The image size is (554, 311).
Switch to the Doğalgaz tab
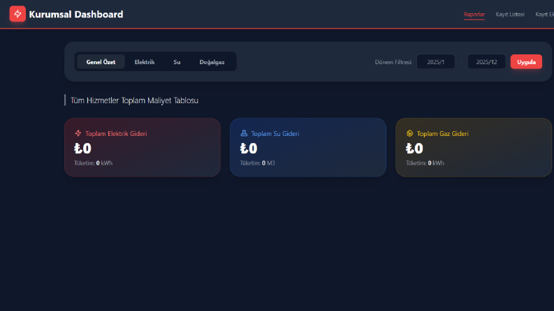pyautogui.click(x=212, y=61)
